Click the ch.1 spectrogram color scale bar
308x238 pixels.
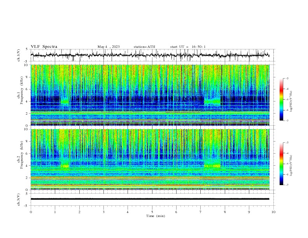(282, 100)
